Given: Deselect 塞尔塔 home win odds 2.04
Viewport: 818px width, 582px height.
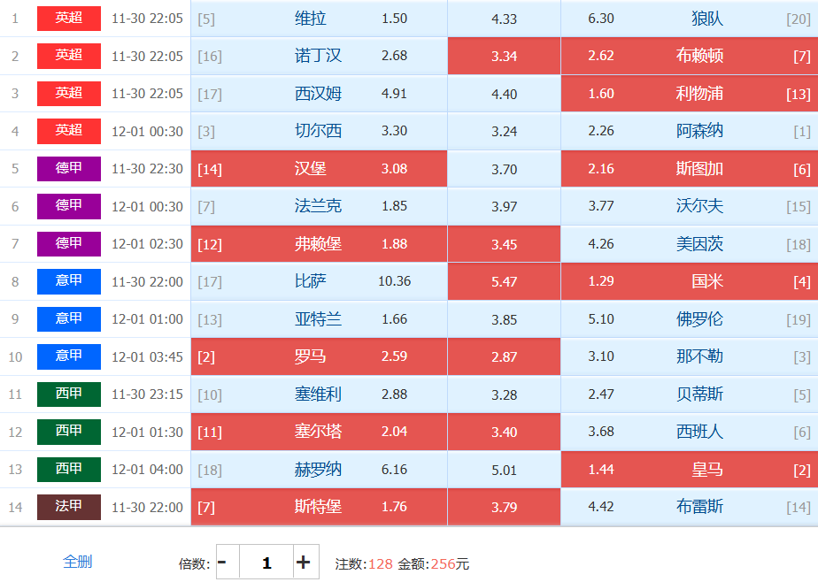Looking at the screenshot, I should [319, 432].
